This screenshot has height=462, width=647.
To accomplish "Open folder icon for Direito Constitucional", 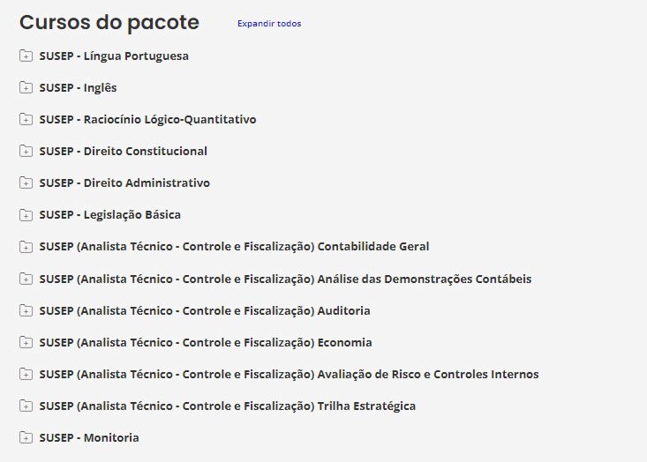I will 26,152.
